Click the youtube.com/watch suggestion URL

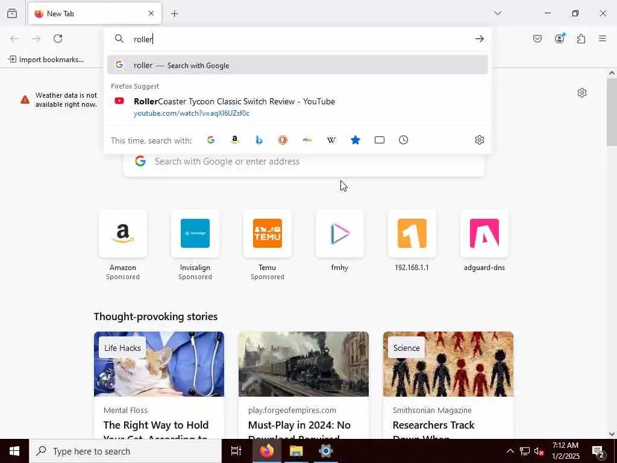pos(192,113)
